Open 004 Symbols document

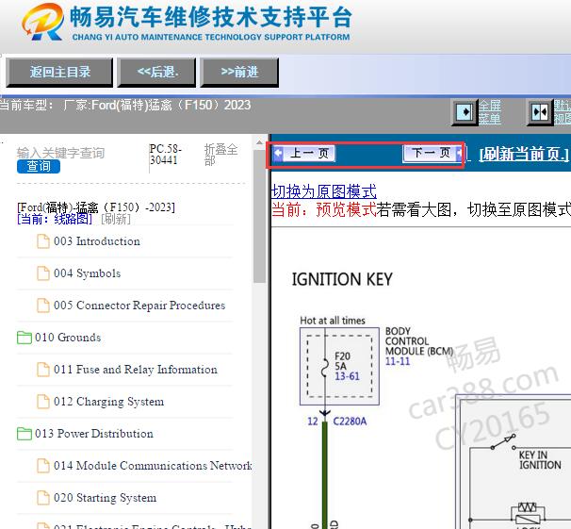point(87,273)
